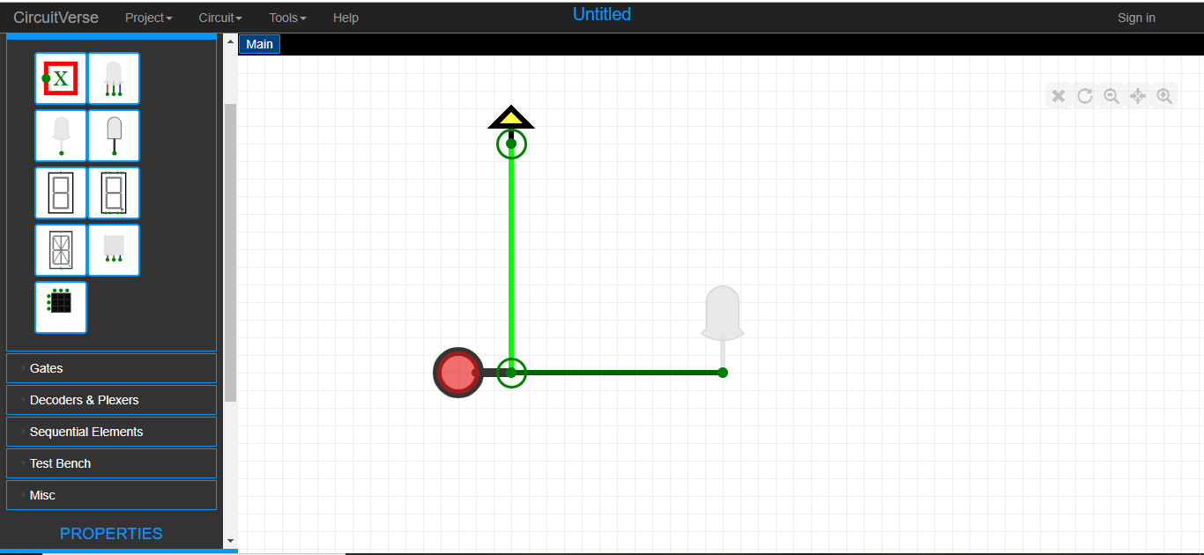Click the sidebar scrollbar thumb
The height and width of the screenshot is (555, 1204).
tap(230, 253)
